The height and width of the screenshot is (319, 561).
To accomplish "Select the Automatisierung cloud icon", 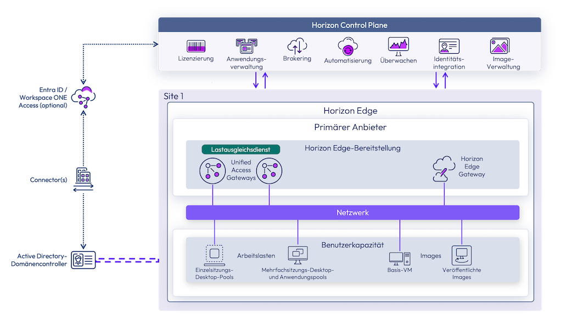I will [x=348, y=47].
